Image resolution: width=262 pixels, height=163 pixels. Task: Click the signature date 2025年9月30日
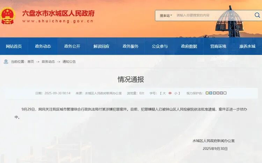pyautogui.click(x=215, y=149)
